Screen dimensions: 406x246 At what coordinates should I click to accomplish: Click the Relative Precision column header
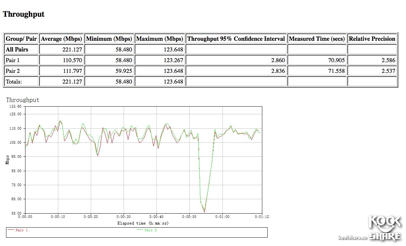pyautogui.click(x=372, y=39)
